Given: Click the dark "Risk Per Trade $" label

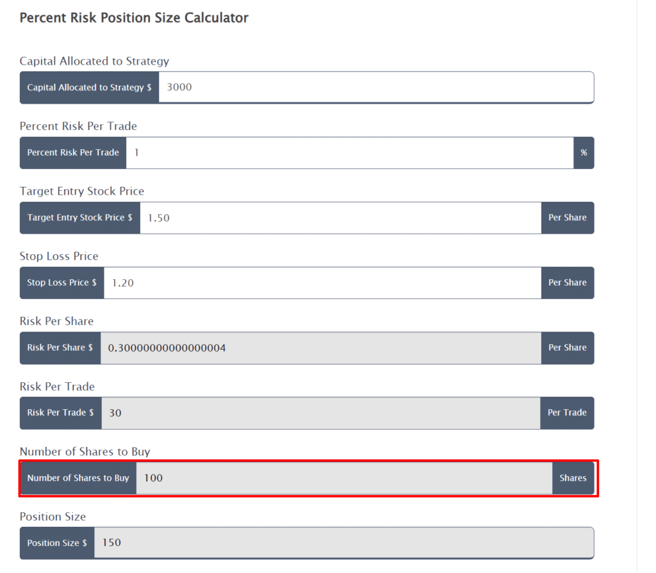Looking at the screenshot, I should [60, 413].
